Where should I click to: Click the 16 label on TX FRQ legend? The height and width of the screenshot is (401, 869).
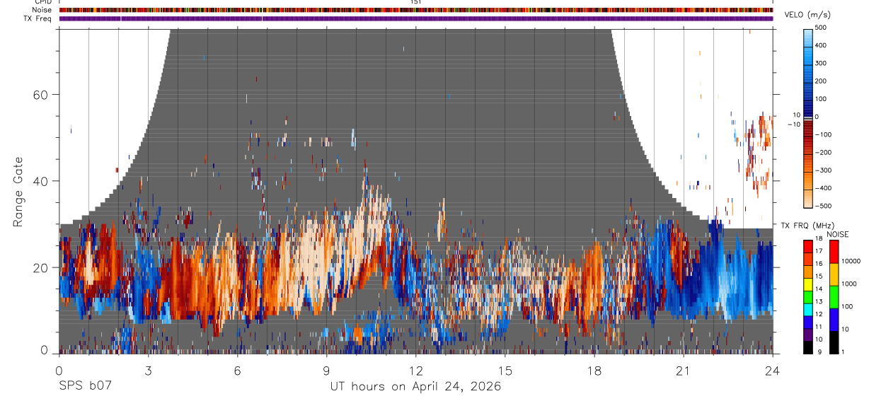pyautogui.click(x=820, y=265)
